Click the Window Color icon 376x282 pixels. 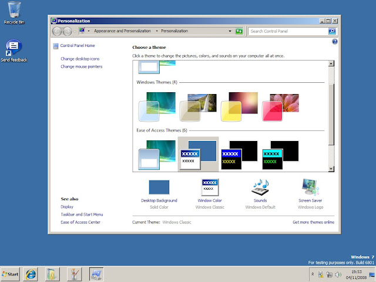pyautogui.click(x=210, y=187)
